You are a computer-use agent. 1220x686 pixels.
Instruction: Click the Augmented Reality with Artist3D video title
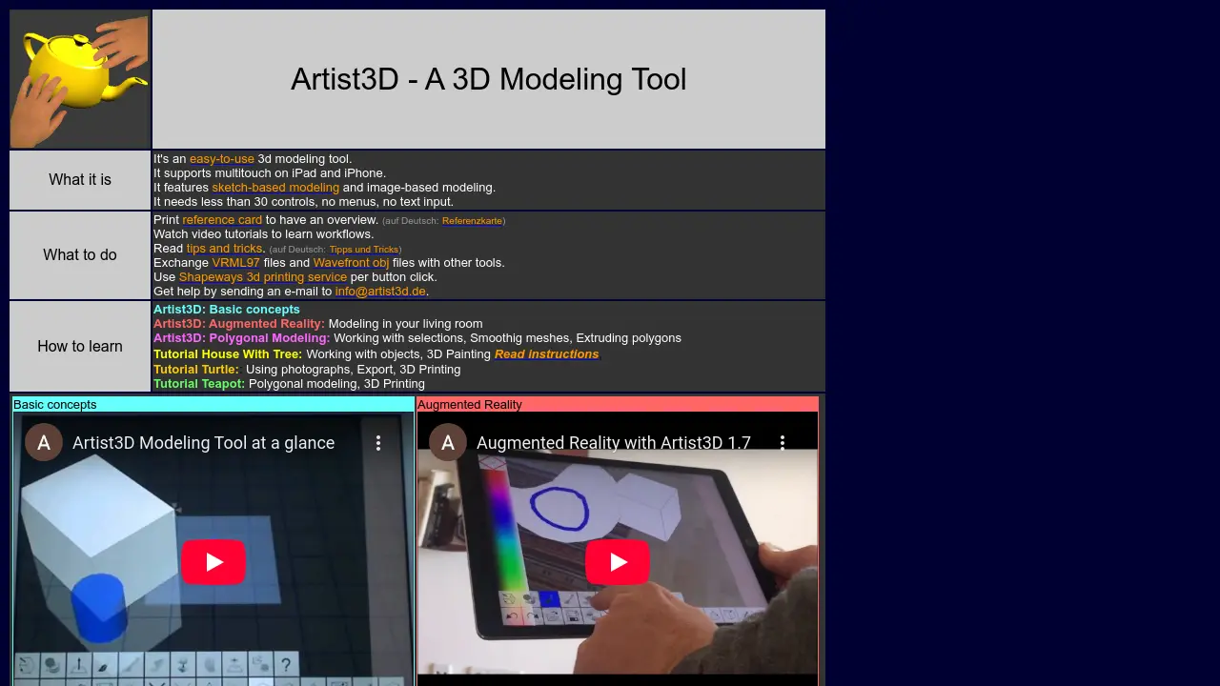coord(614,443)
